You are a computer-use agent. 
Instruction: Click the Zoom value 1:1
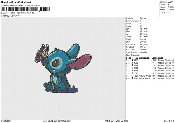tap(169, 12)
